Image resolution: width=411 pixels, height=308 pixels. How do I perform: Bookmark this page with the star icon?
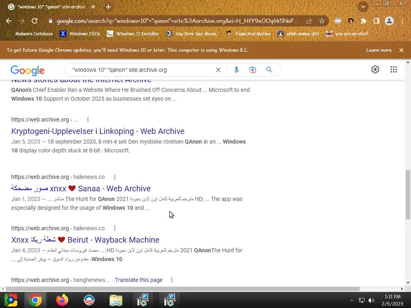click(322, 21)
